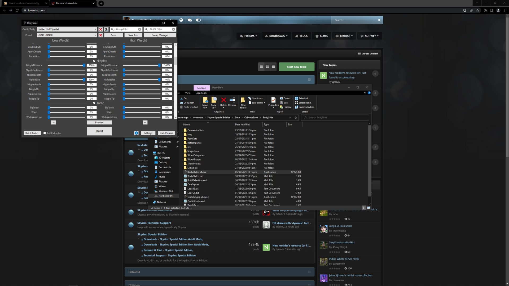Click Paste shortcut in Explorer ribbon
509x286 pixels.
189,107
